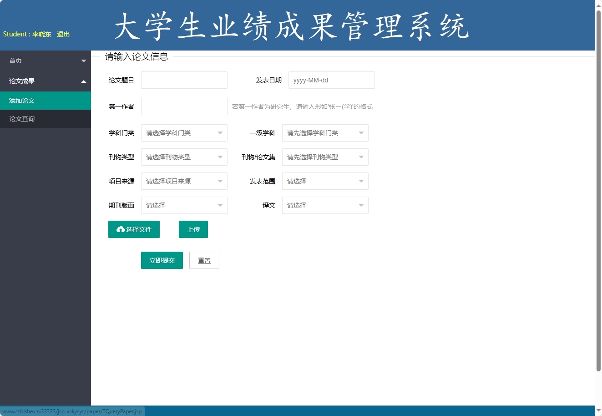Image resolution: width=602 pixels, height=416 pixels.
Task: Open the 发表范围 dropdown
Action: click(325, 181)
